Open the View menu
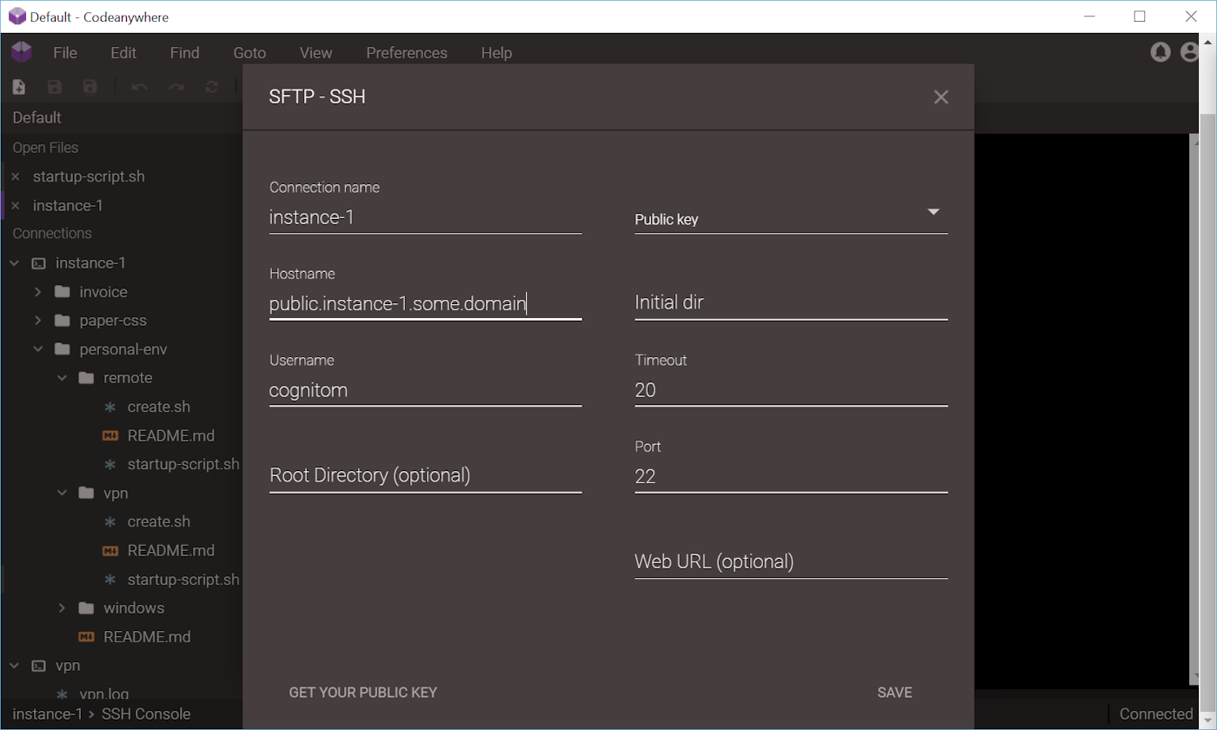1217x730 pixels. tap(316, 53)
